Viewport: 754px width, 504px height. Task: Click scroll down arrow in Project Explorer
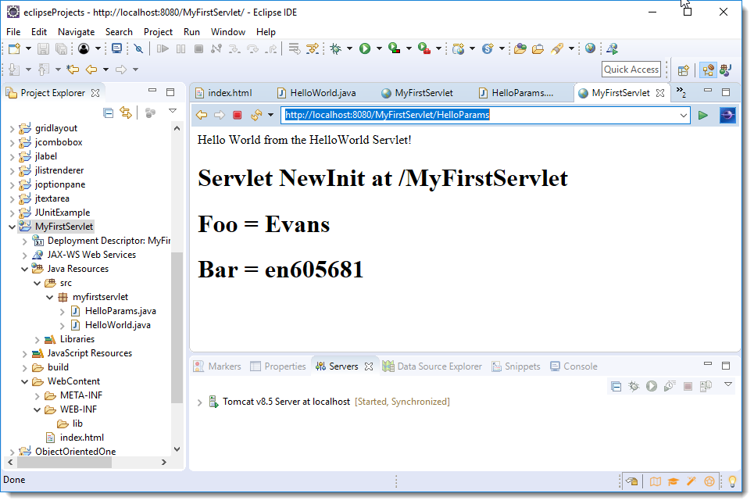click(x=177, y=449)
